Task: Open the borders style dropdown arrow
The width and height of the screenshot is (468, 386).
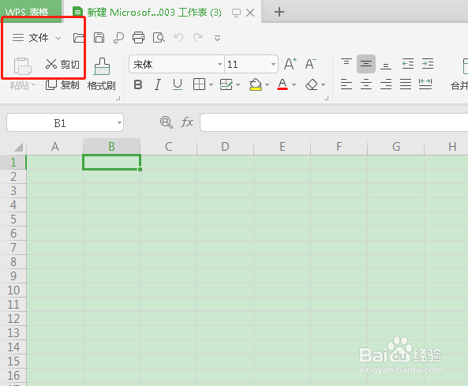Action: [211, 85]
